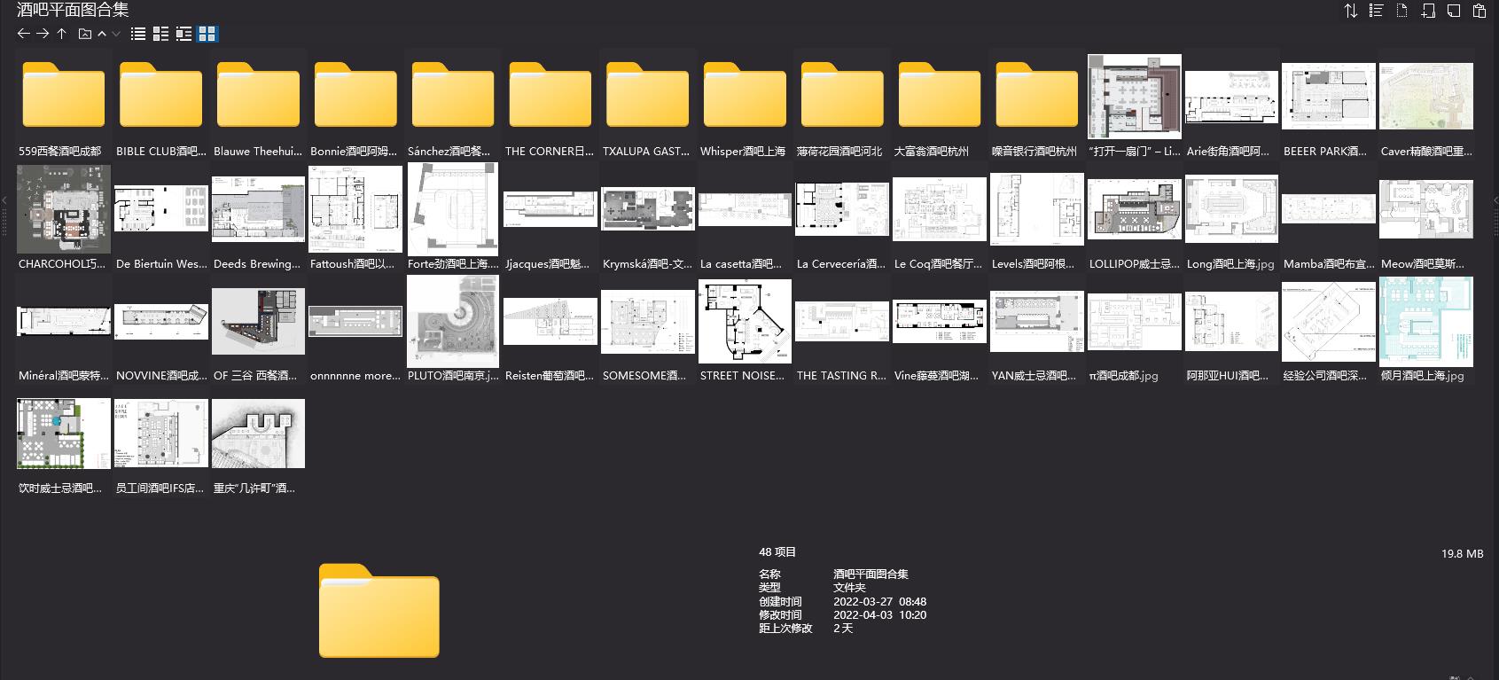
Task: Open the 噪音银行酒吧杭州 folder
Action: tap(1037, 95)
